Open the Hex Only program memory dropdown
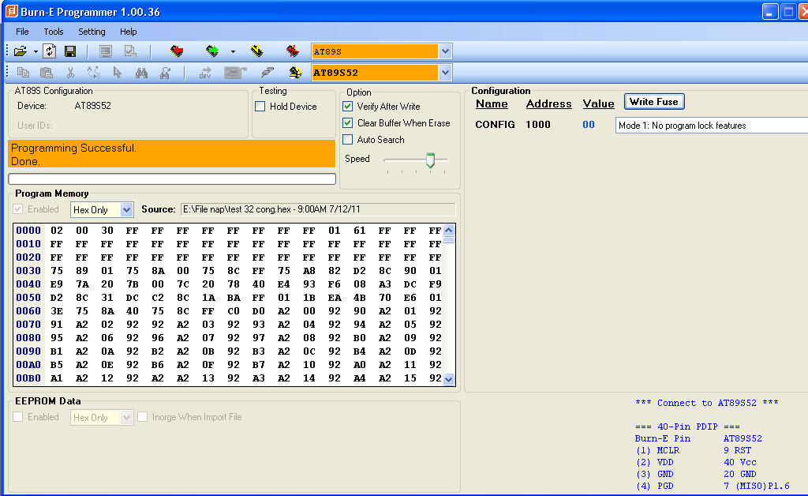The height and width of the screenshot is (496, 808). coord(126,210)
